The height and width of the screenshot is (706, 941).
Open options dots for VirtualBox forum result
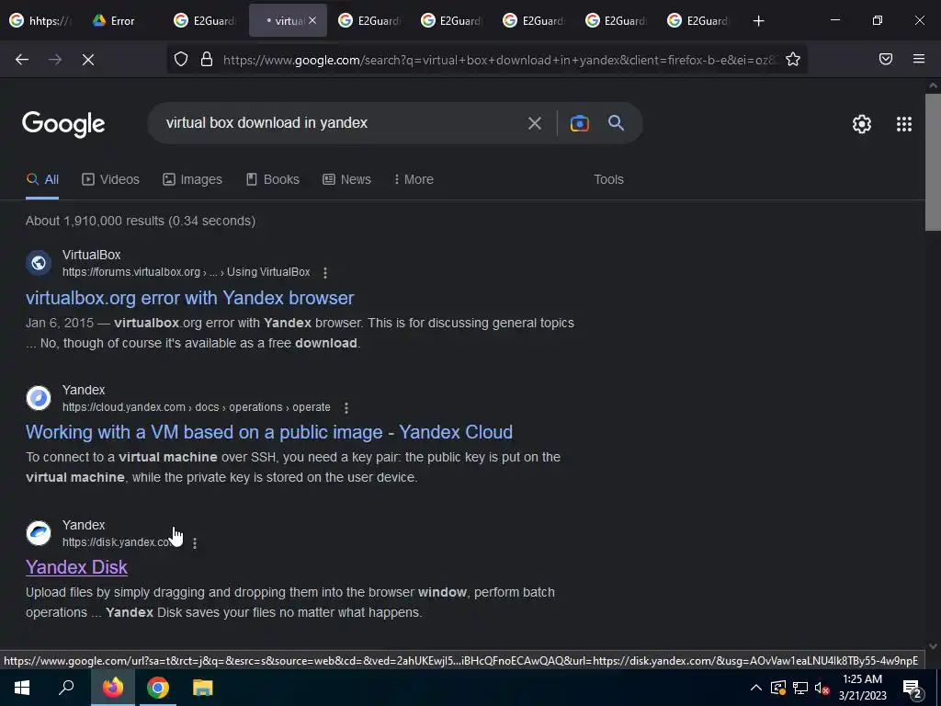(x=325, y=272)
